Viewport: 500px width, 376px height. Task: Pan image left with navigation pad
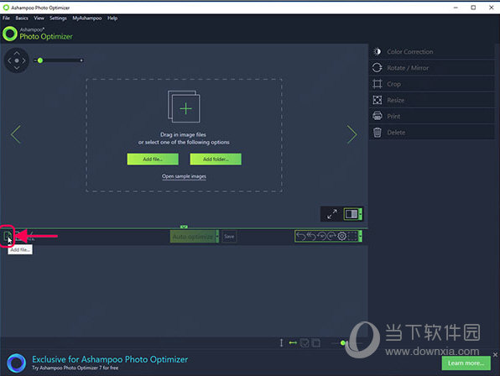tap(9, 60)
